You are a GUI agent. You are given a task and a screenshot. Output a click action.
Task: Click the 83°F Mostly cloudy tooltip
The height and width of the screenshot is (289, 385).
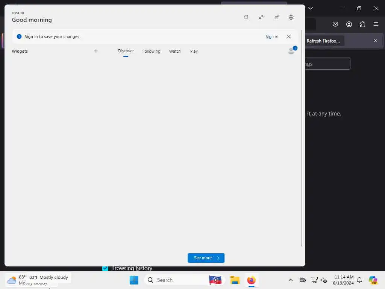(x=49, y=277)
